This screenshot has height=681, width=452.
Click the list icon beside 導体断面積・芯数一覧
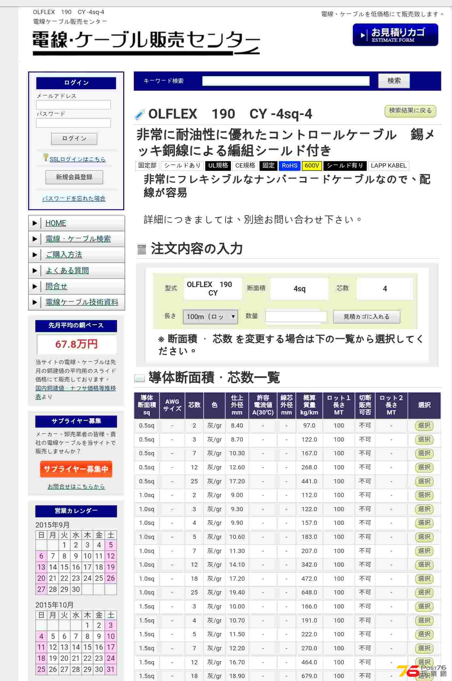click(140, 378)
